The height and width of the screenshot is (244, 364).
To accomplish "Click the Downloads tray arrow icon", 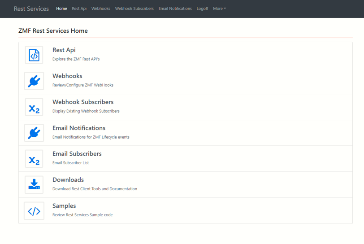I will pyautogui.click(x=34, y=185).
